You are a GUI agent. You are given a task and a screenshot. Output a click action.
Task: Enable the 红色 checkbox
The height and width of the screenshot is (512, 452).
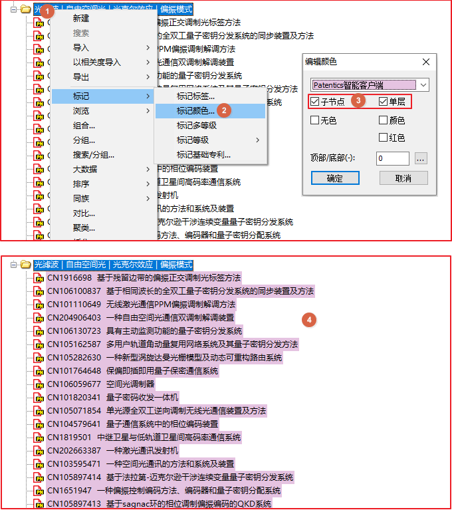[384, 138]
